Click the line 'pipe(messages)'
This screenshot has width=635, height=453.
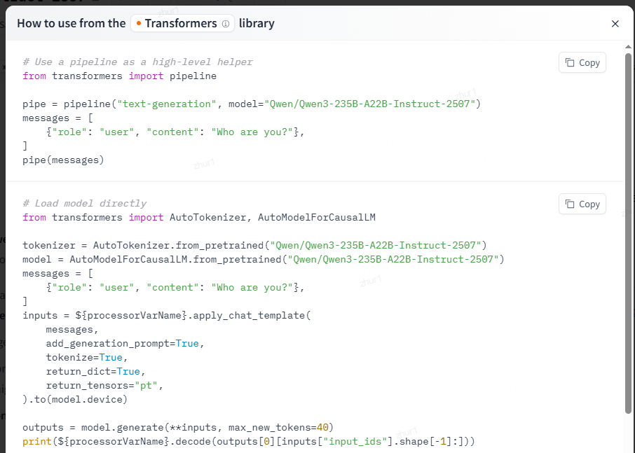point(63,160)
